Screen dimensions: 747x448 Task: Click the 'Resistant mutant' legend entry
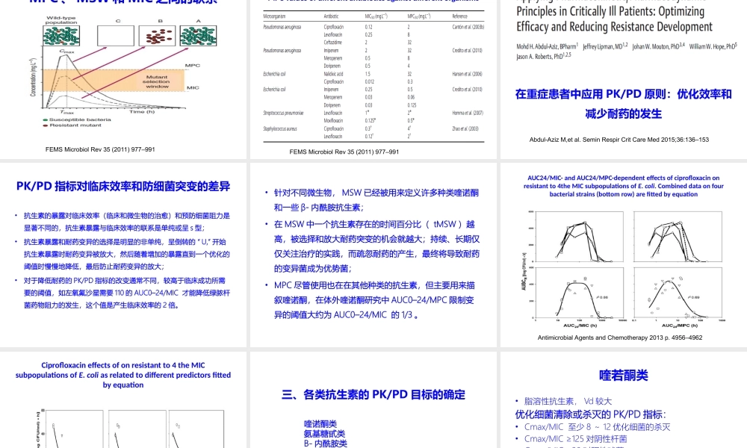coord(75,125)
